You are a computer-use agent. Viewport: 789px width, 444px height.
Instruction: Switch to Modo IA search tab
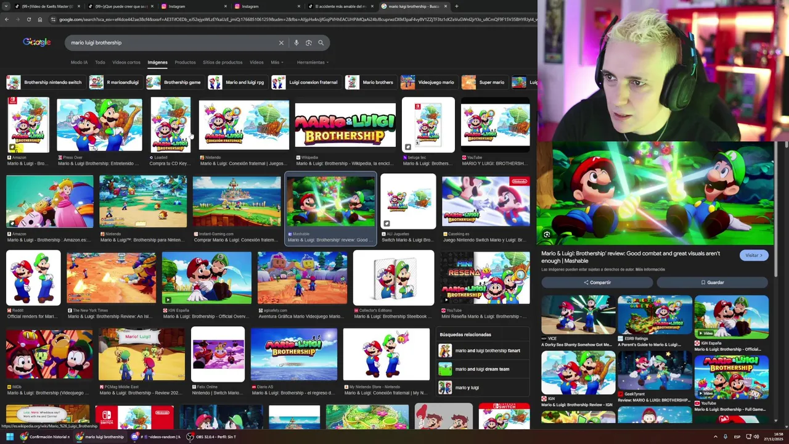pos(79,62)
